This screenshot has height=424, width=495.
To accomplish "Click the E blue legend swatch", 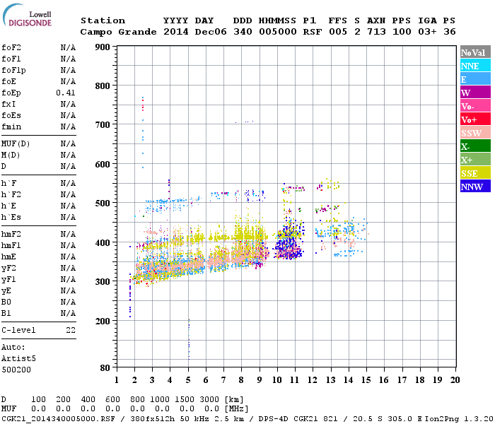I will click(475, 79).
